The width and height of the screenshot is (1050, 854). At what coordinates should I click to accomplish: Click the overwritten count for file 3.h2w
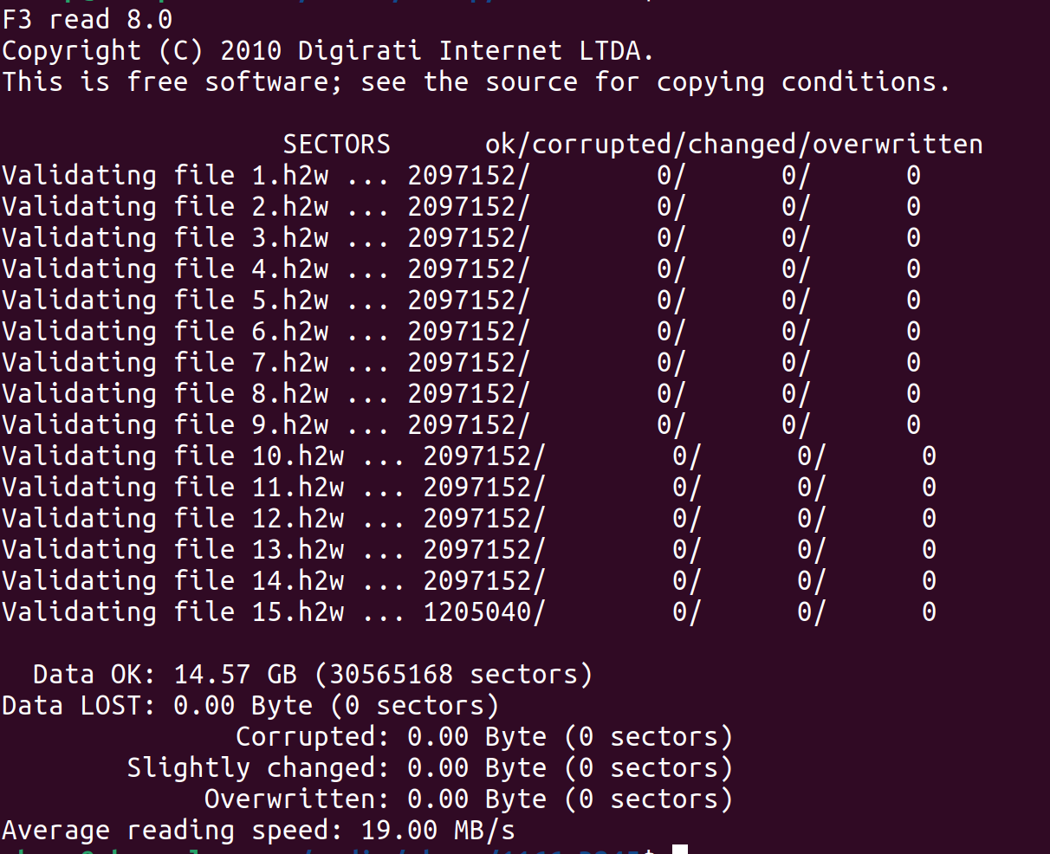point(913,238)
